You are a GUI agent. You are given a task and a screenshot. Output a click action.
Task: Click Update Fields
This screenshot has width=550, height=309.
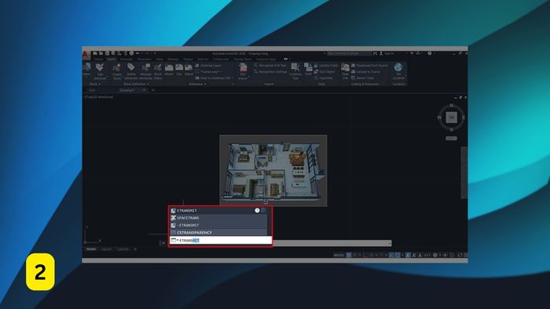click(326, 65)
